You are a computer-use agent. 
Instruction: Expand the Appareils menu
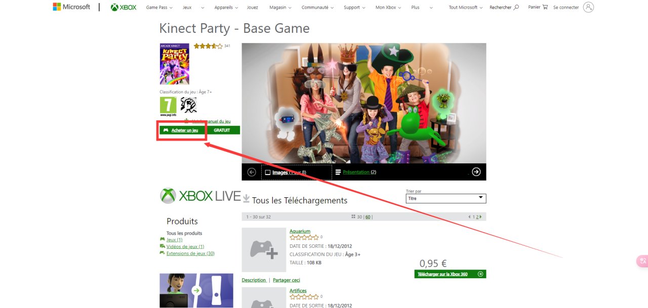coord(226,8)
